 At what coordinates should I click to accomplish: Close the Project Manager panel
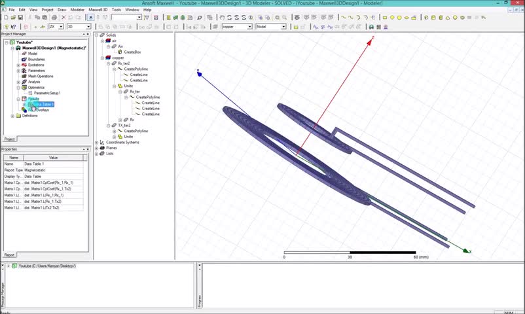[88, 34]
